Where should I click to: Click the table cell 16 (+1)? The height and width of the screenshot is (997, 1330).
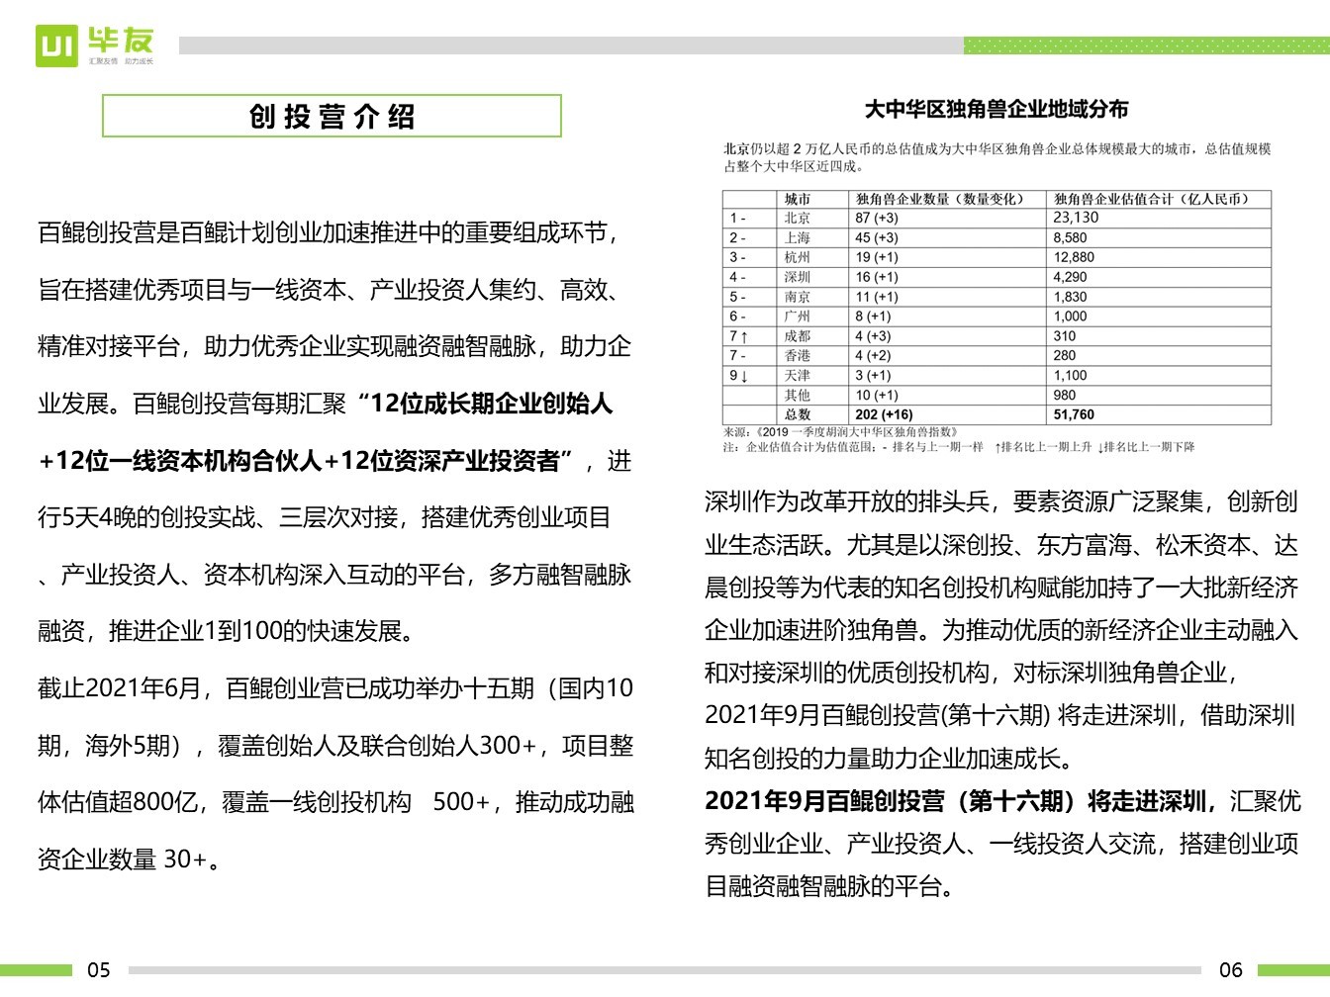point(877,277)
